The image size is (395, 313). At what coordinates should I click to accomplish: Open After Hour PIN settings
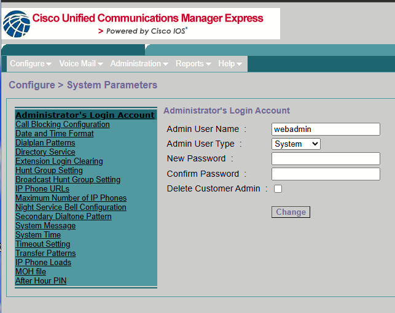tap(41, 281)
